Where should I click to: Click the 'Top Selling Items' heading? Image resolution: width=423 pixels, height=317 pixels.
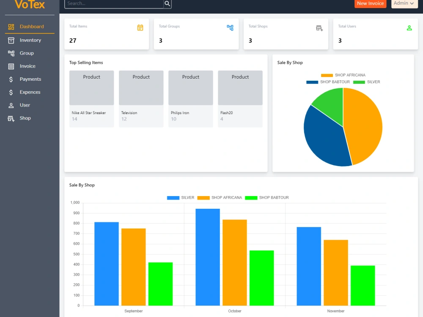click(x=86, y=63)
